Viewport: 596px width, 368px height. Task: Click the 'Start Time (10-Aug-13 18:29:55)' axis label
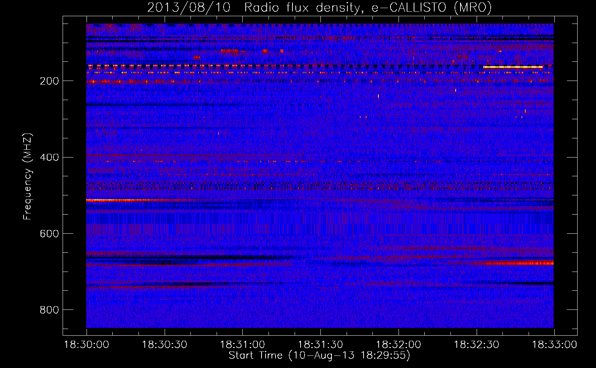pos(319,355)
